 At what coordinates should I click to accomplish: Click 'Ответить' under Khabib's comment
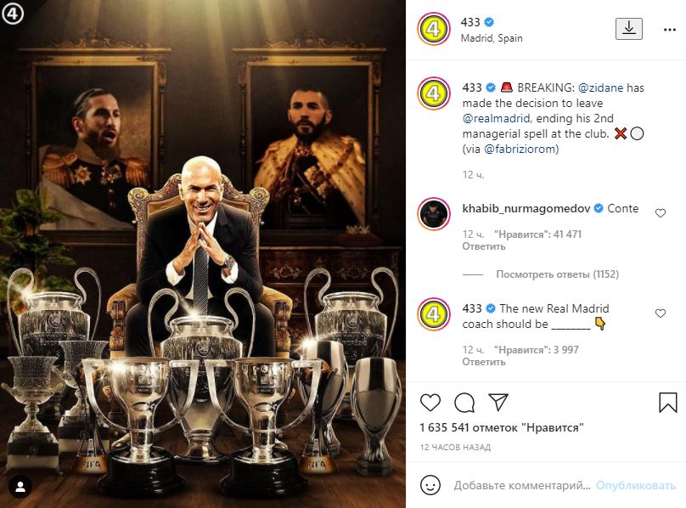coord(483,246)
